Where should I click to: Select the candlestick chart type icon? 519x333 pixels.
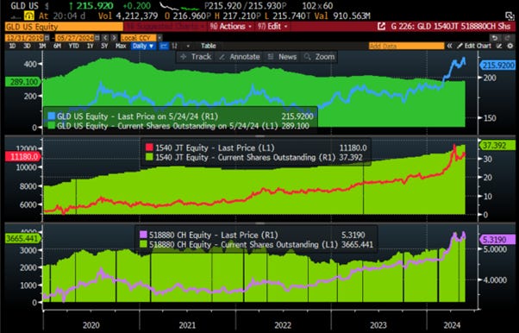click(175, 46)
